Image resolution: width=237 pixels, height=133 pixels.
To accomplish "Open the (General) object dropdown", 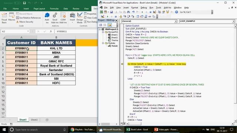I will click(x=176, y=21).
